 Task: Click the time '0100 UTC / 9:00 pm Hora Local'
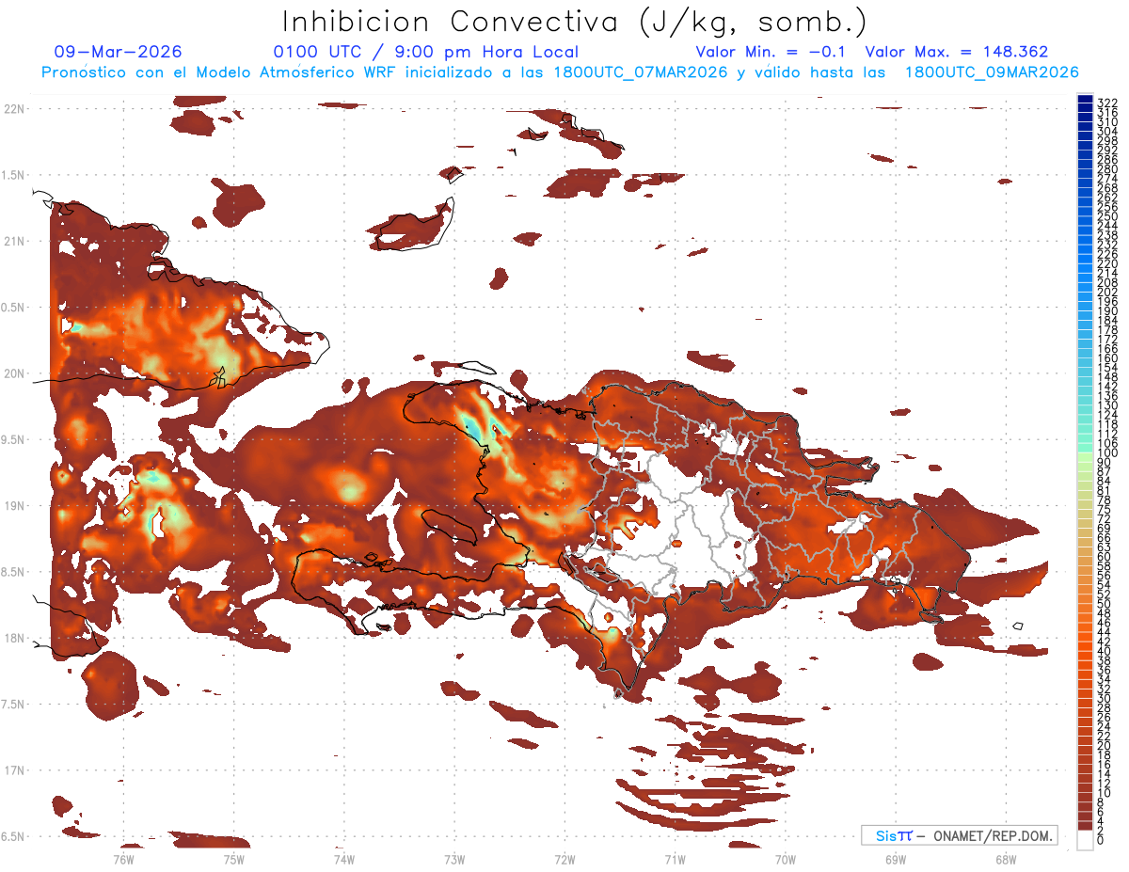[425, 52]
